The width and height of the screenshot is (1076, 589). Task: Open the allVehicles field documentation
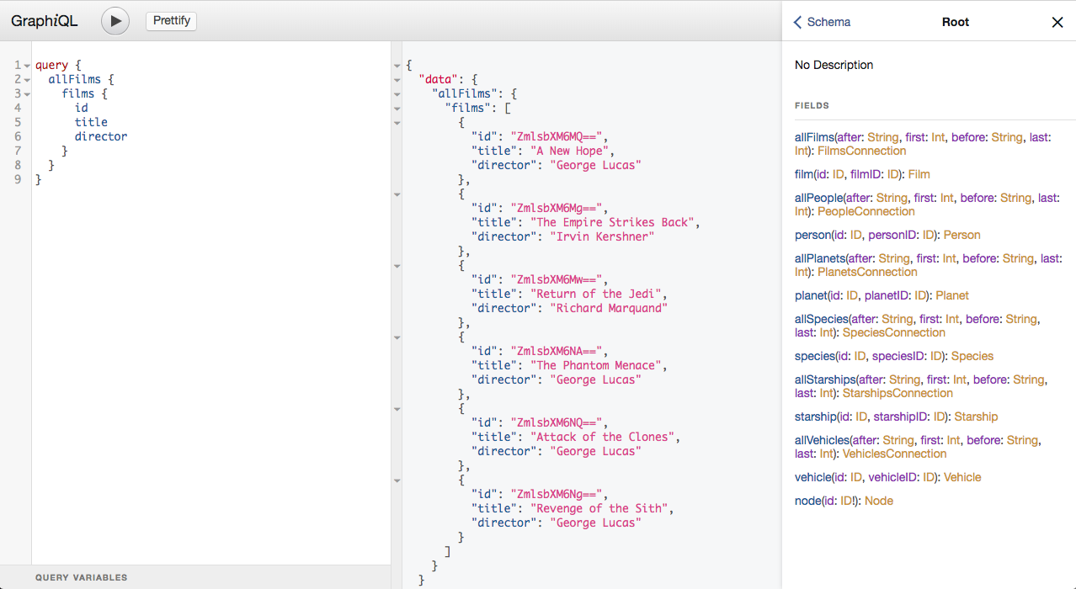click(x=823, y=440)
